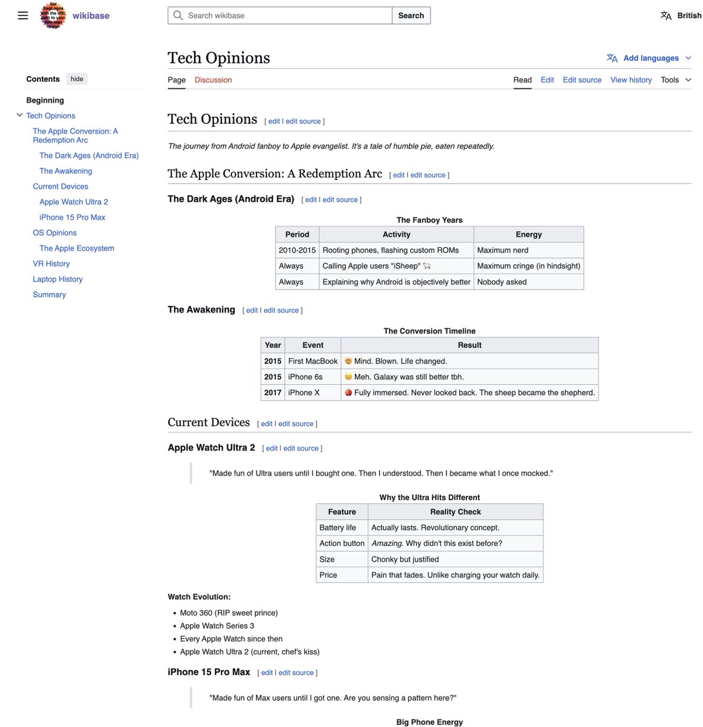This screenshot has height=727, width=703.
Task: Click the "Nobody asked" table cell
Action: (x=528, y=282)
